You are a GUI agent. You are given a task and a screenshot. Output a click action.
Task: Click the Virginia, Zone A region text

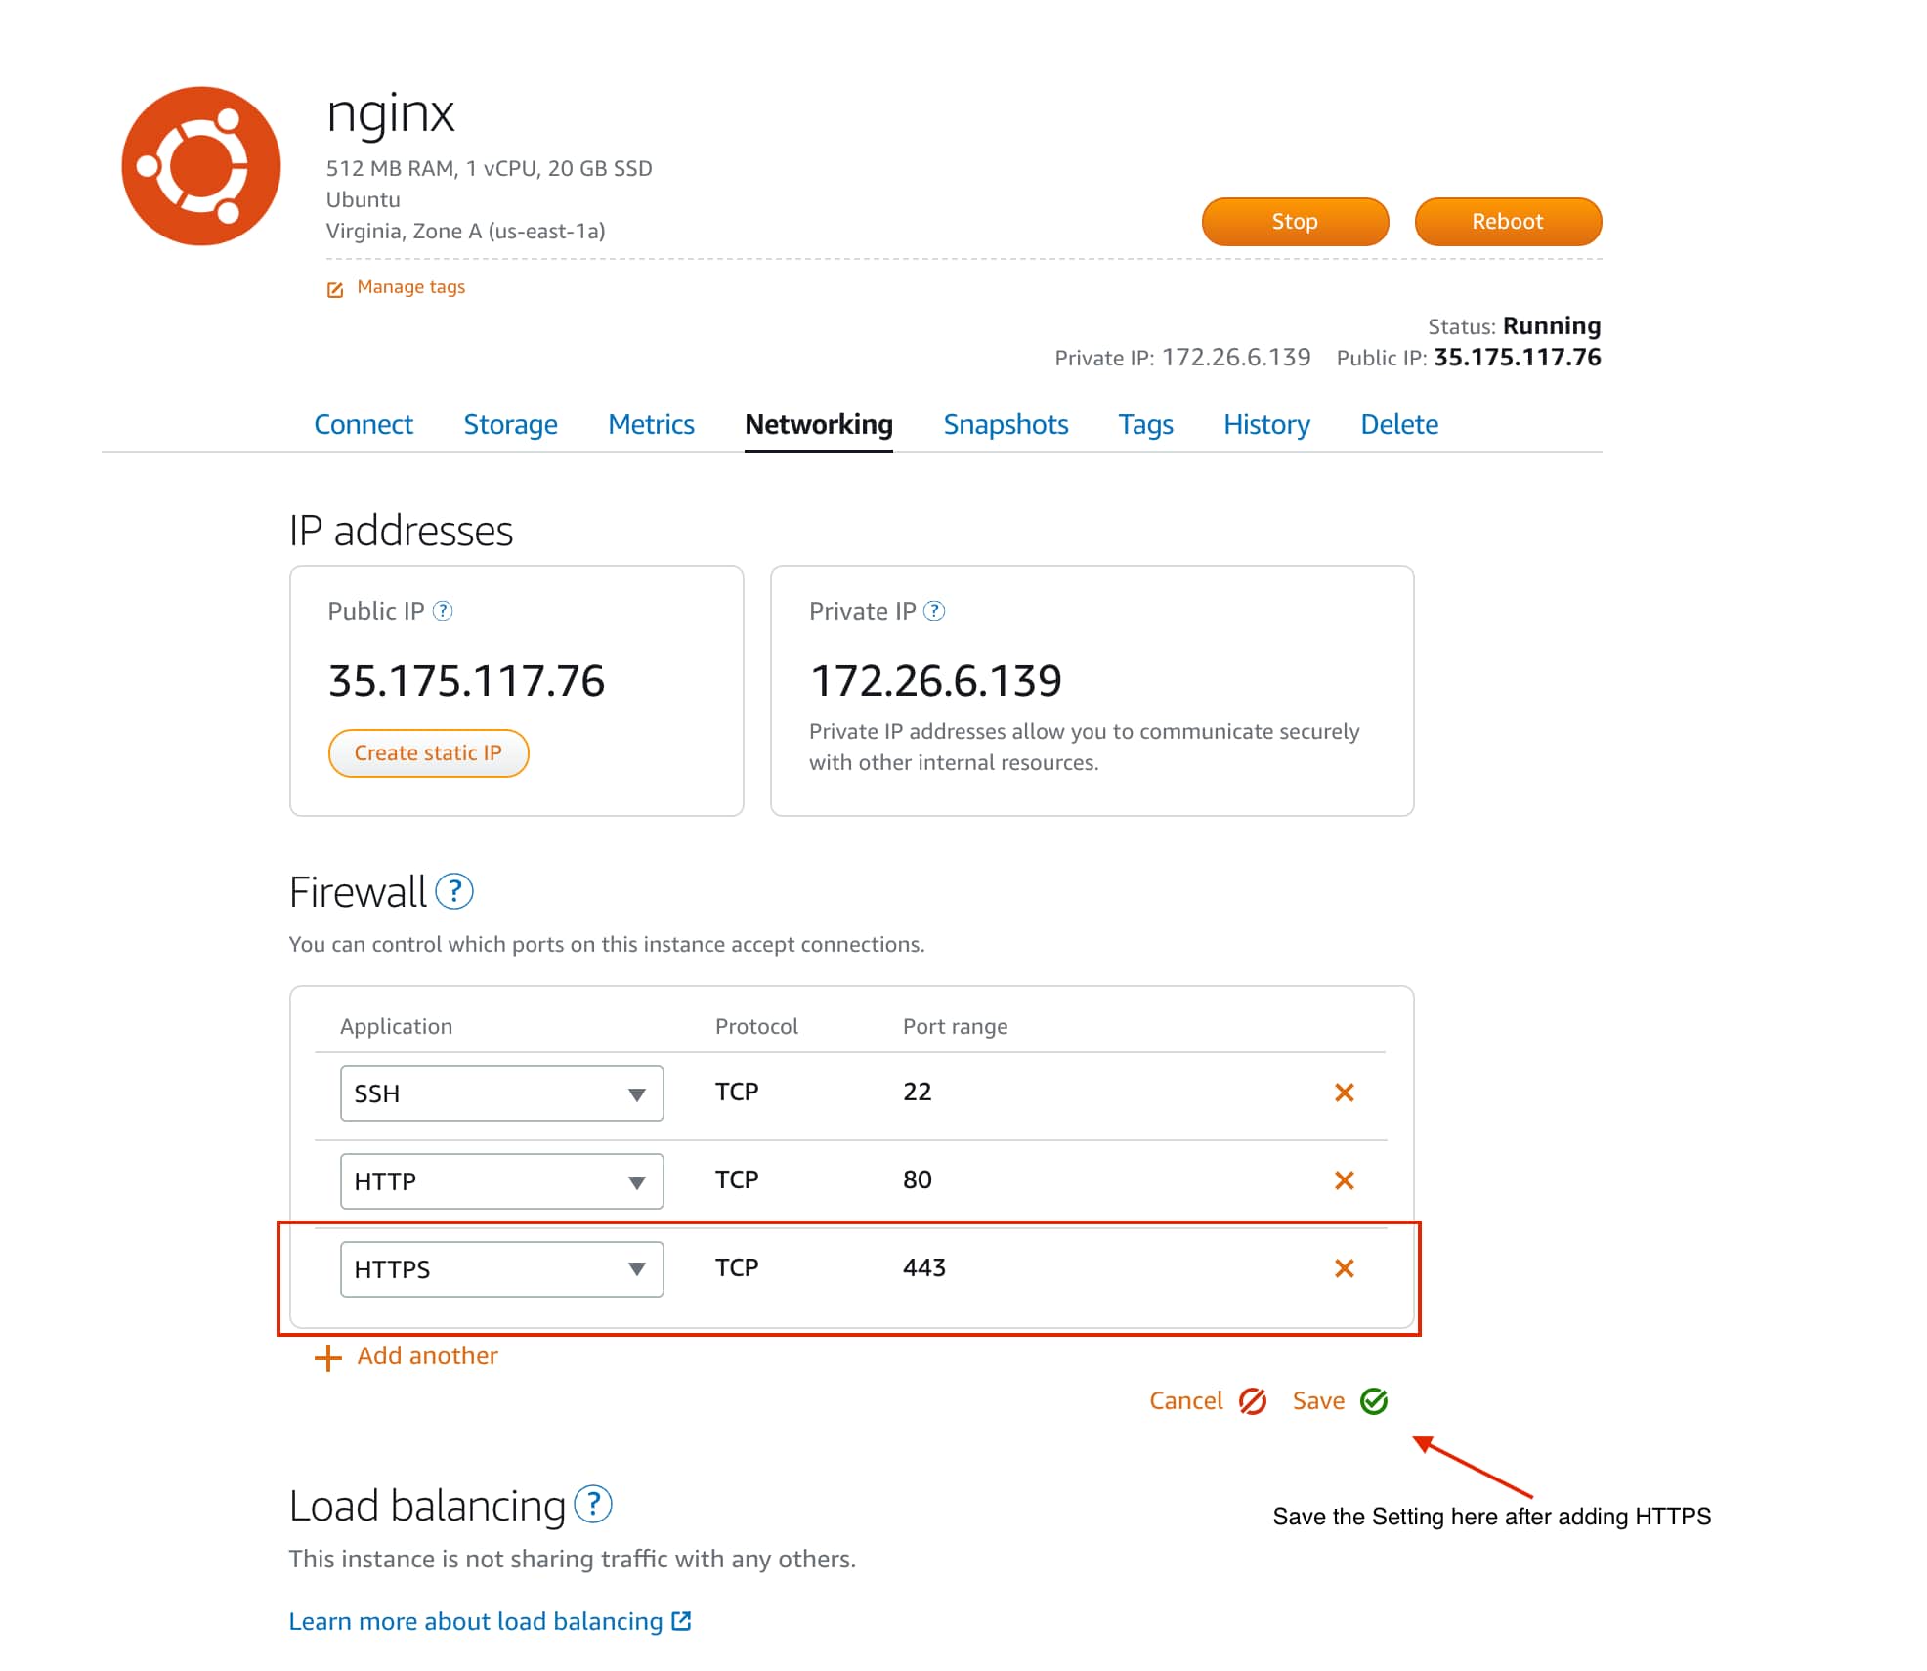point(465,231)
